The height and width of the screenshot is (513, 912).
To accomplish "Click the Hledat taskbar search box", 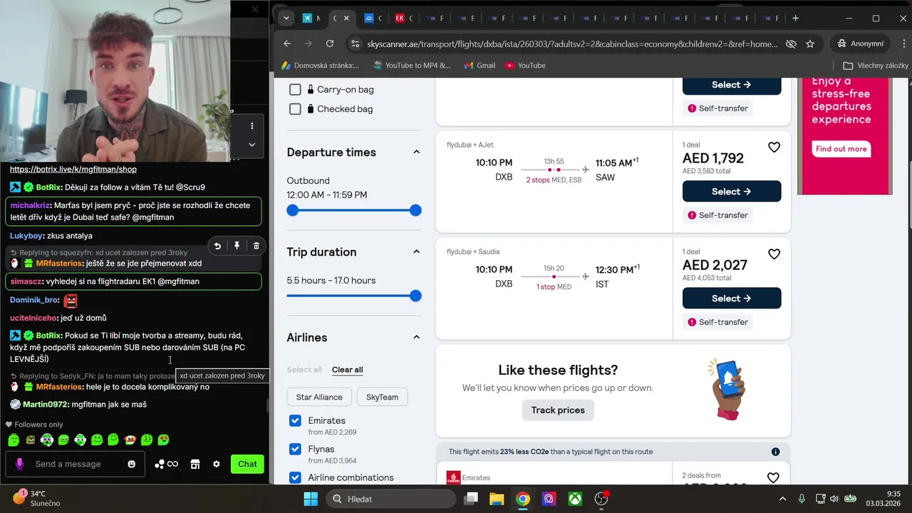I will (391, 499).
